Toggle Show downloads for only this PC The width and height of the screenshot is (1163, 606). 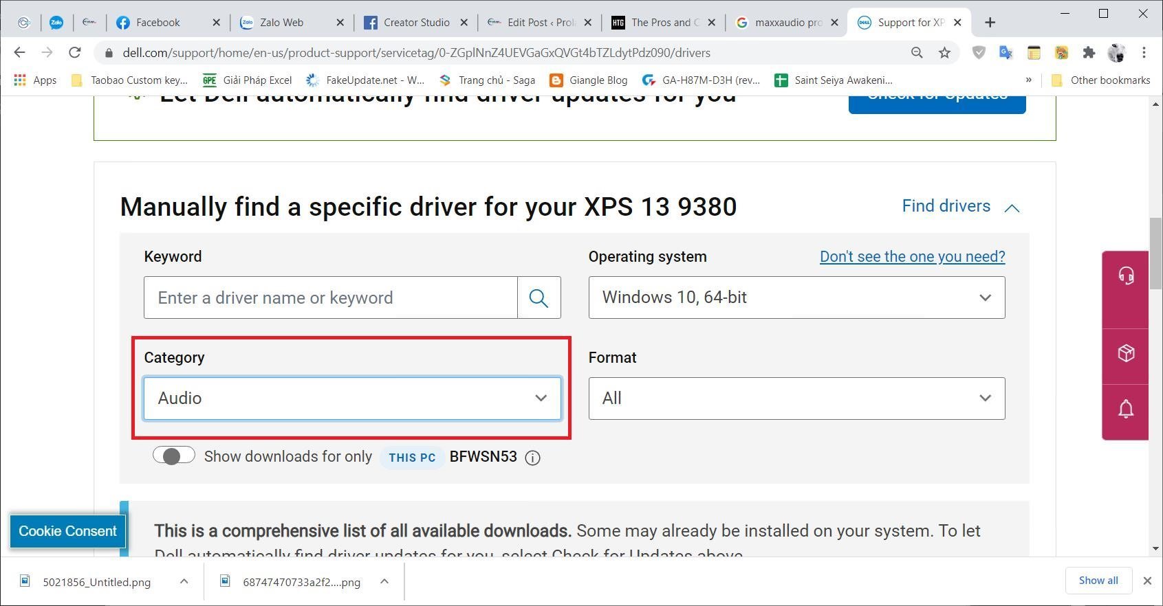coord(174,456)
